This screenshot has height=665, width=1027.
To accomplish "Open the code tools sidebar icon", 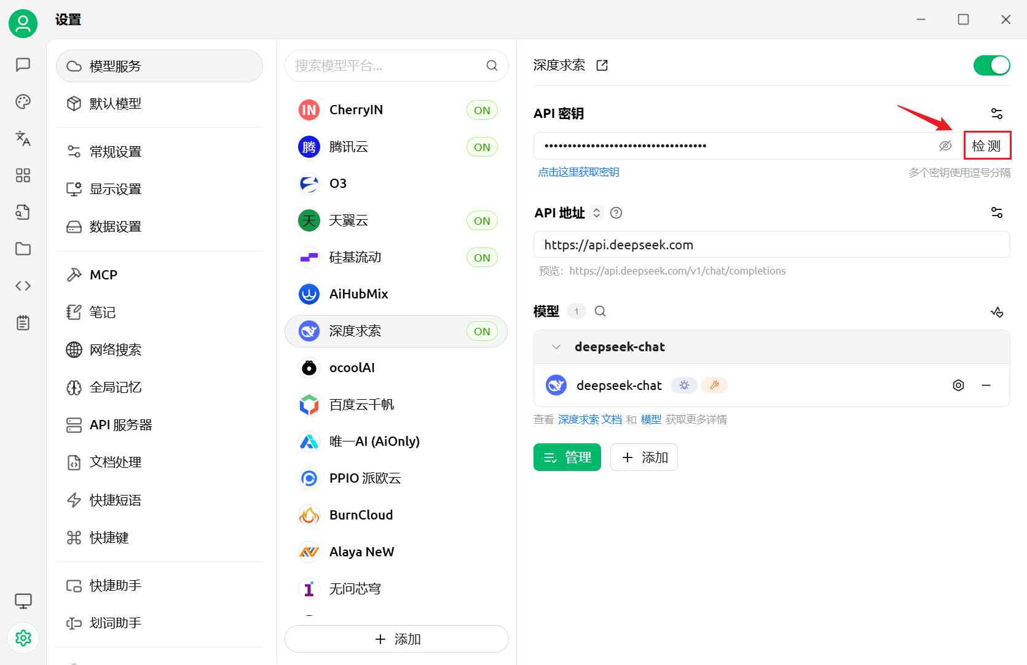I will pos(23,286).
